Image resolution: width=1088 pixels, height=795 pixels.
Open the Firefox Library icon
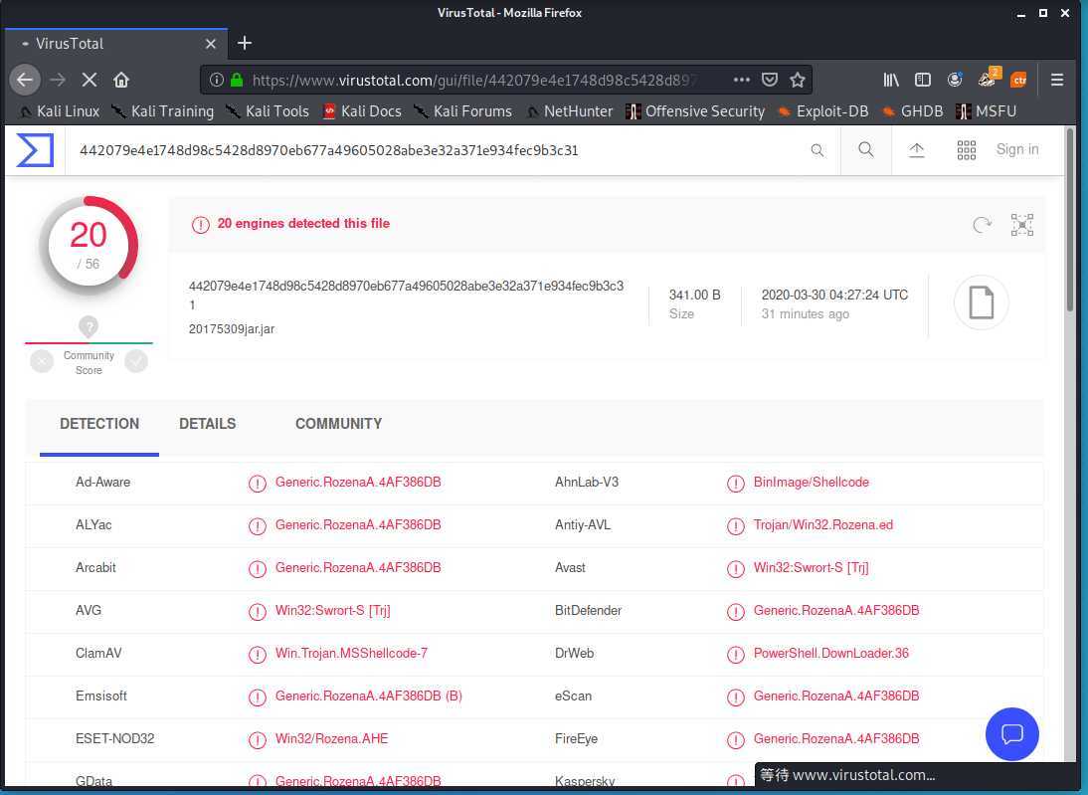(891, 80)
